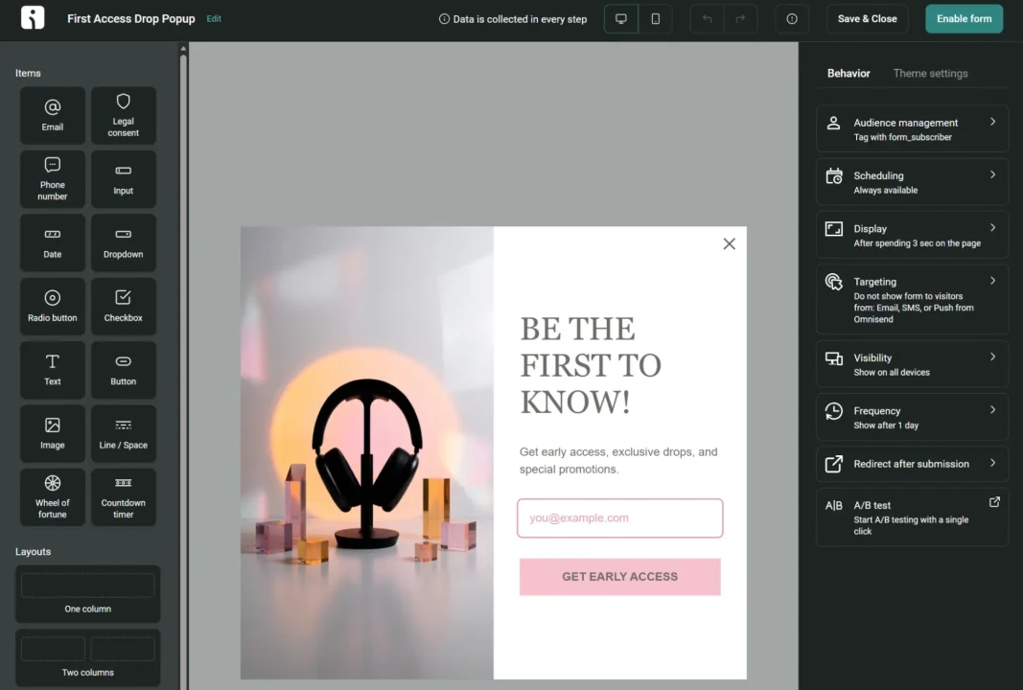Select the headphones image in popup
This screenshot has width=1023, height=690.
click(366, 452)
